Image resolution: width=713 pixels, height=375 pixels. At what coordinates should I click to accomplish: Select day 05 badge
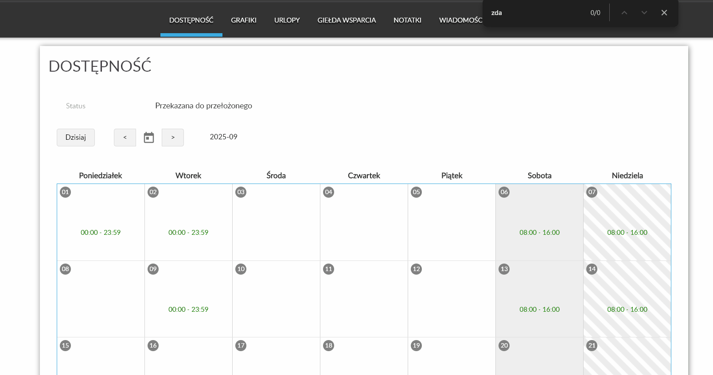(416, 192)
